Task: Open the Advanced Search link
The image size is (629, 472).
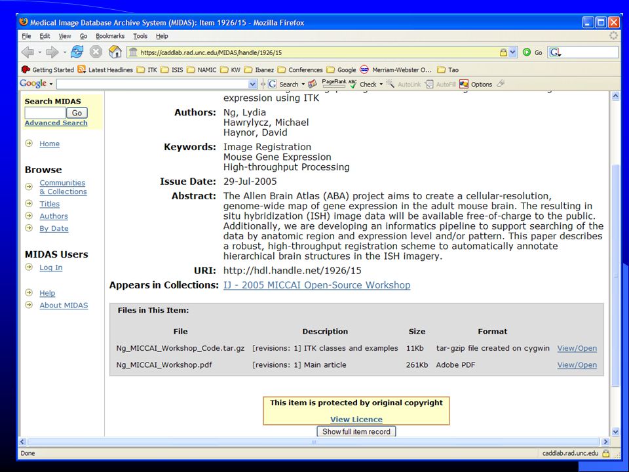Action: pyautogui.click(x=56, y=123)
